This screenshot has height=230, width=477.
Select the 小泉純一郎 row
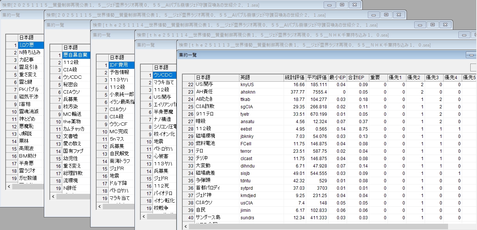coord(121,94)
